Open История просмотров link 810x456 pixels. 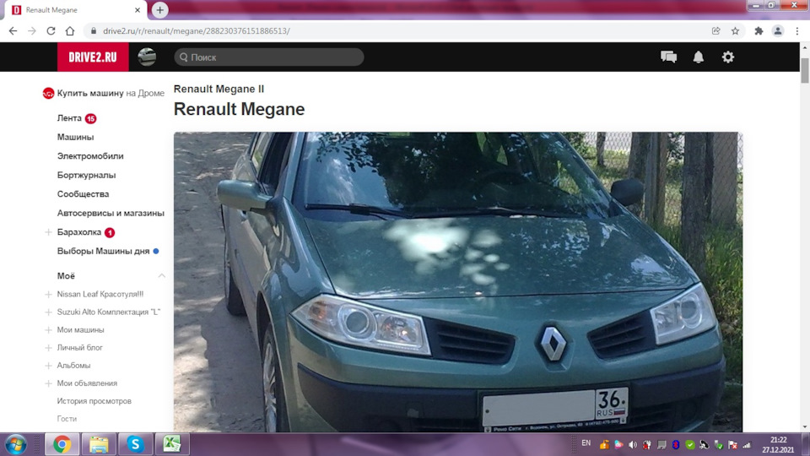tap(94, 401)
